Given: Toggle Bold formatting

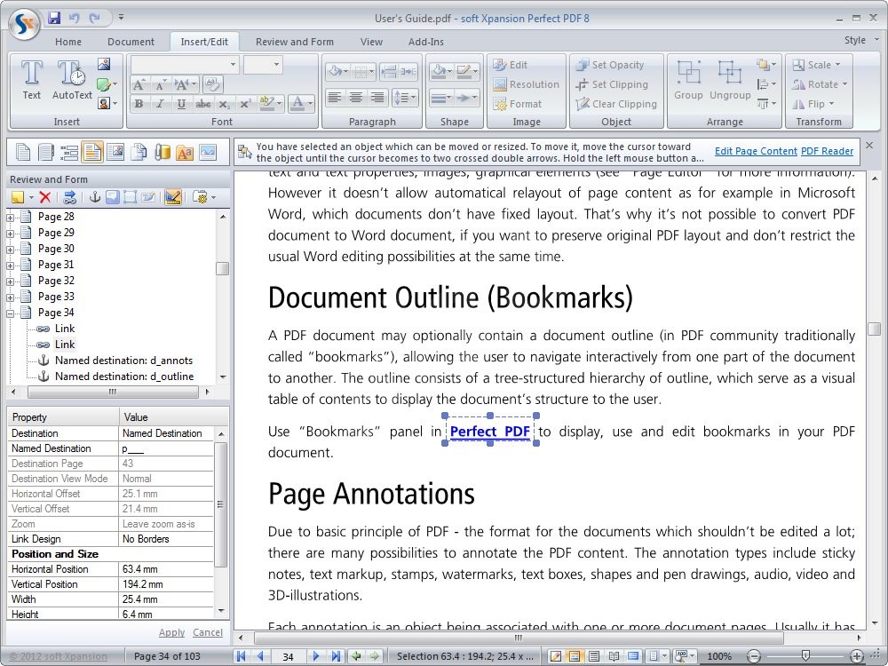Looking at the screenshot, I should tap(139, 104).
